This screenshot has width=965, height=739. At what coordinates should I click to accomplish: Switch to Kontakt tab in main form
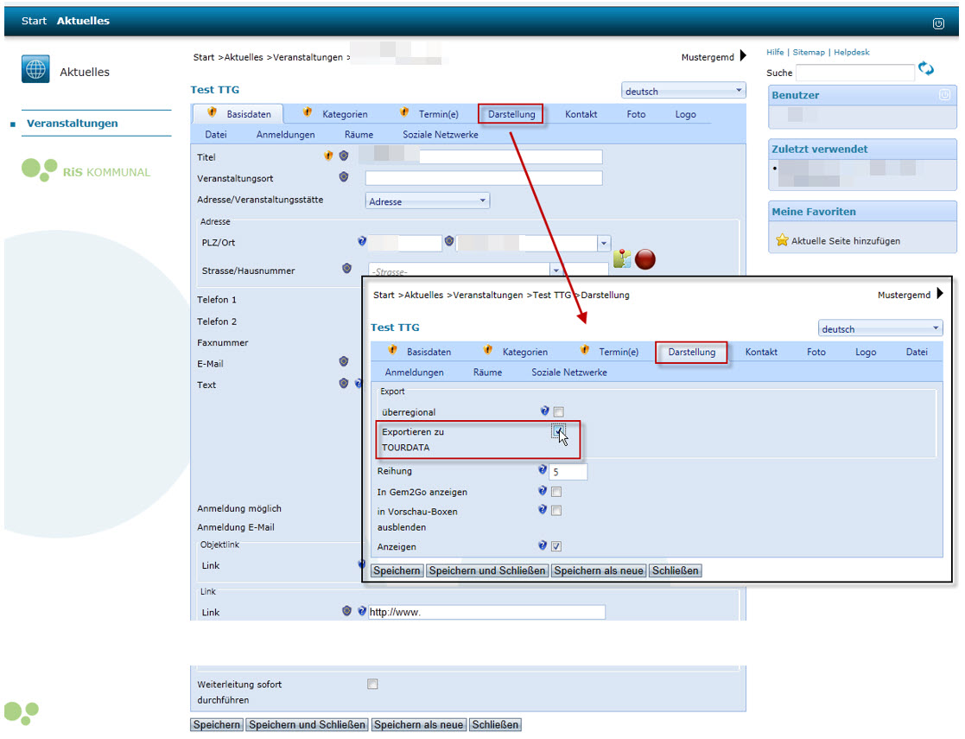coord(581,114)
